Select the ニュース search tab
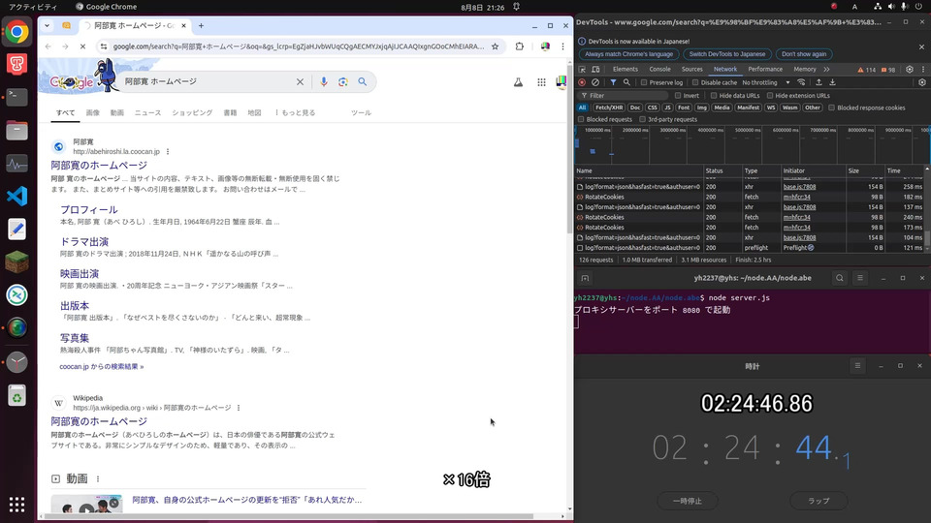The image size is (931, 523). (x=147, y=112)
